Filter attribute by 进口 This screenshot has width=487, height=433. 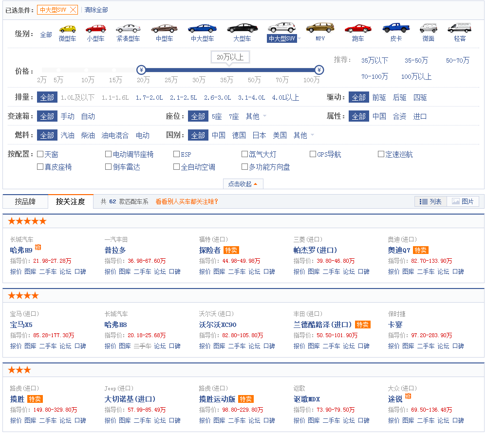420,116
